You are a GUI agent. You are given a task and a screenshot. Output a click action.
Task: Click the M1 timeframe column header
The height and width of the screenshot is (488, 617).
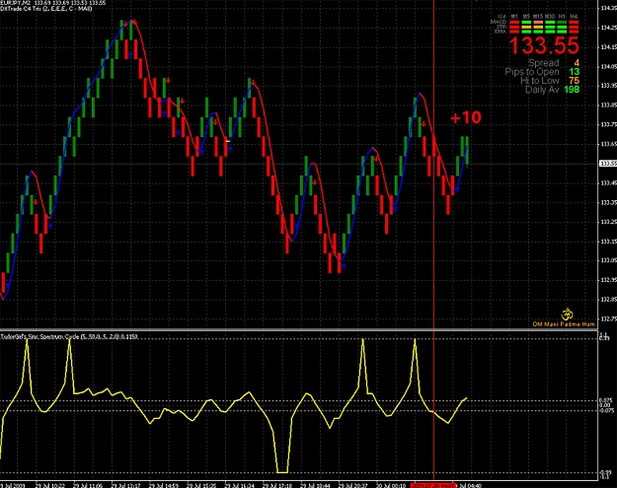(x=514, y=17)
